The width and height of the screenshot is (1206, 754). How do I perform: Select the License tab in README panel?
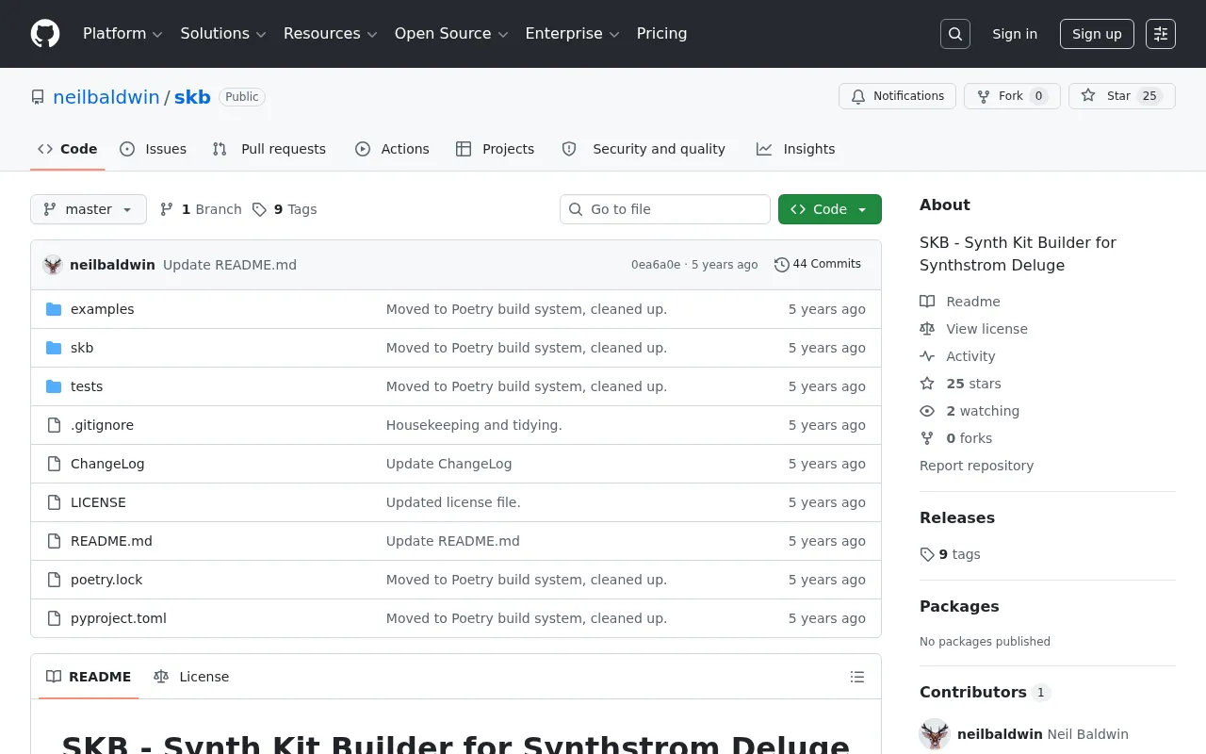[191, 677]
